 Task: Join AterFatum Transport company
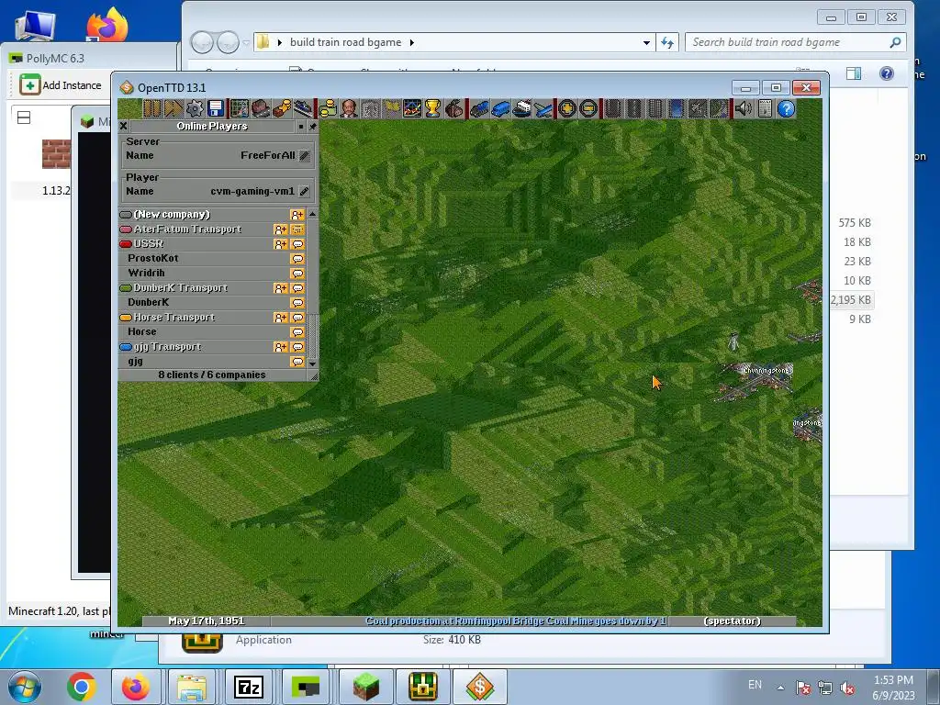[281, 229]
